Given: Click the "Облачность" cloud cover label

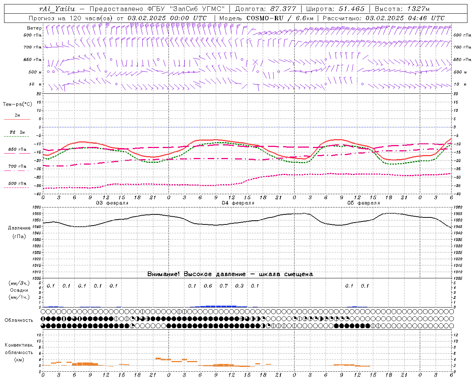Looking at the screenshot, I should pyautogui.click(x=19, y=320).
